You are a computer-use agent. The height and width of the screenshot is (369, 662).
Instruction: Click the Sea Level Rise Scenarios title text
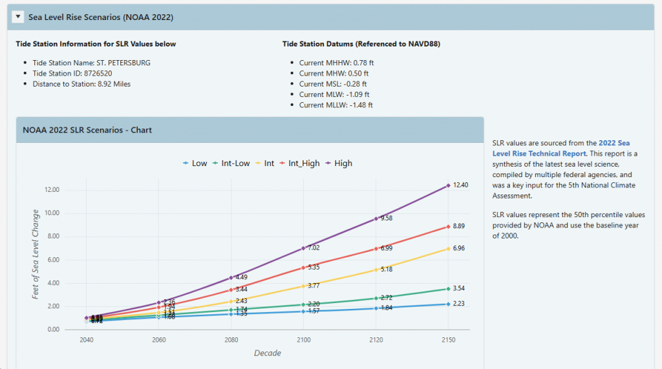pos(100,17)
